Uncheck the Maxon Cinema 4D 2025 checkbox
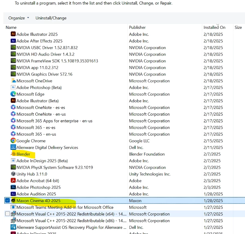245x234 pixels. pos(7,201)
